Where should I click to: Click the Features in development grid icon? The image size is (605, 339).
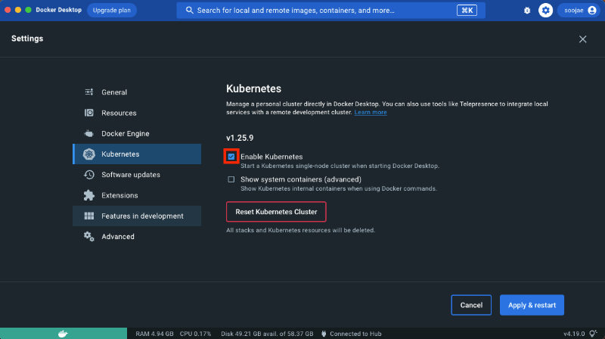[89, 216]
